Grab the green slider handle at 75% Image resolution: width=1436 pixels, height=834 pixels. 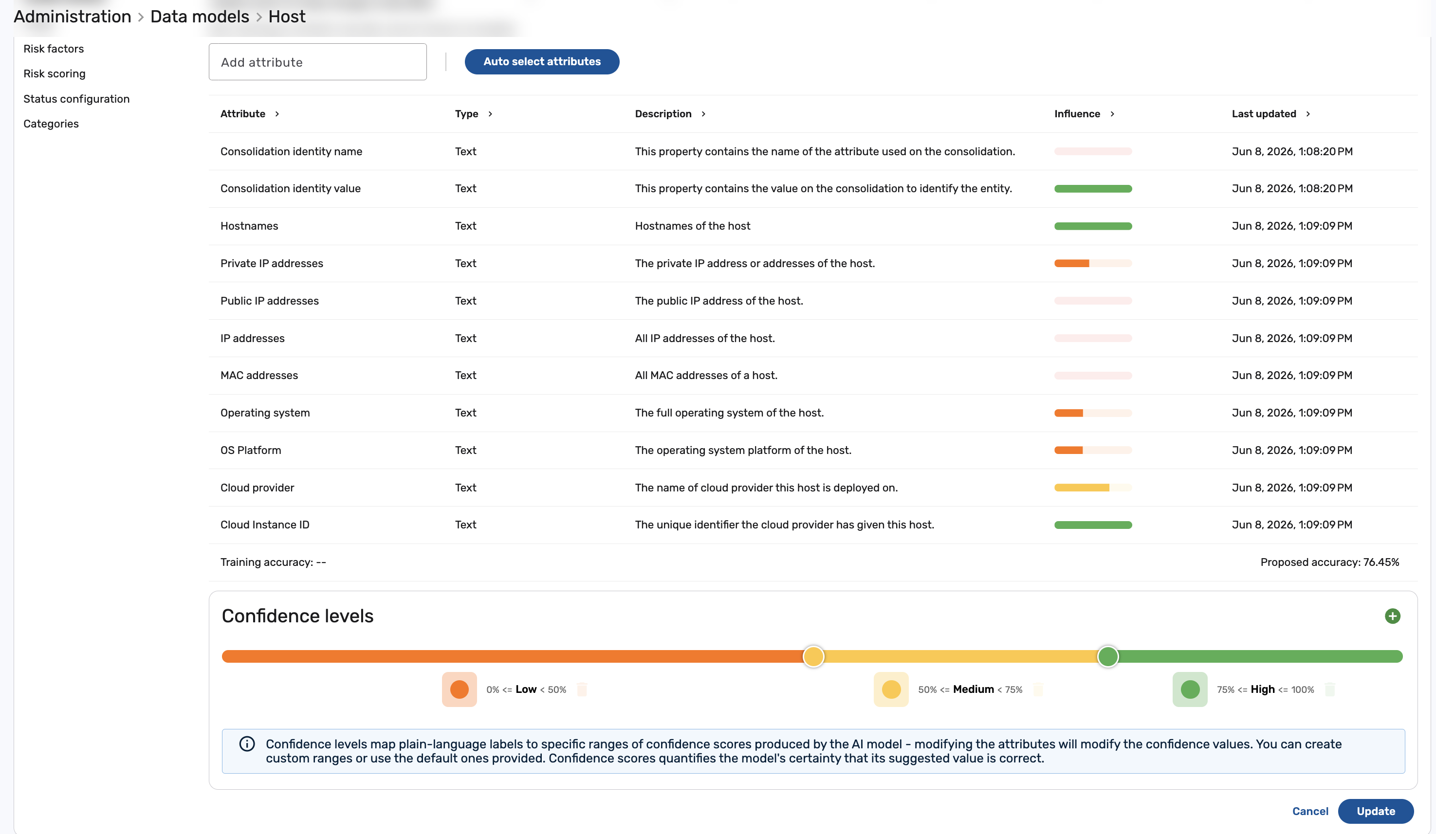point(1108,656)
